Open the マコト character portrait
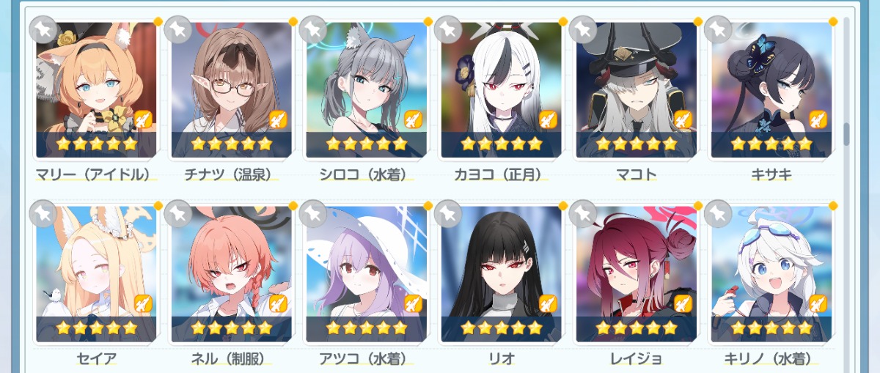880x373 pixels. [635, 89]
